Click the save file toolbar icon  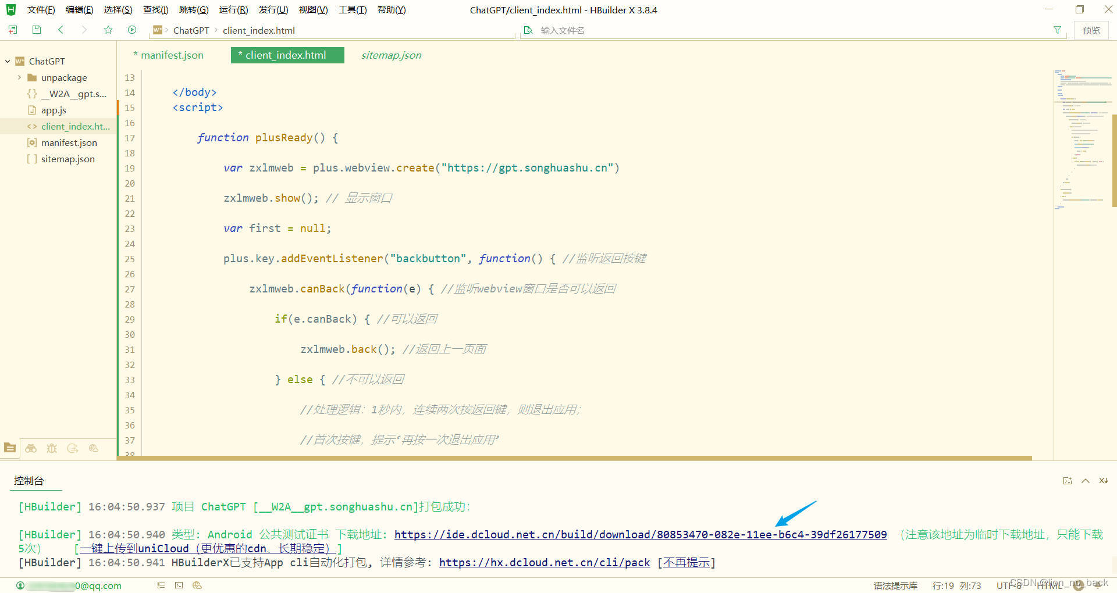(x=37, y=30)
